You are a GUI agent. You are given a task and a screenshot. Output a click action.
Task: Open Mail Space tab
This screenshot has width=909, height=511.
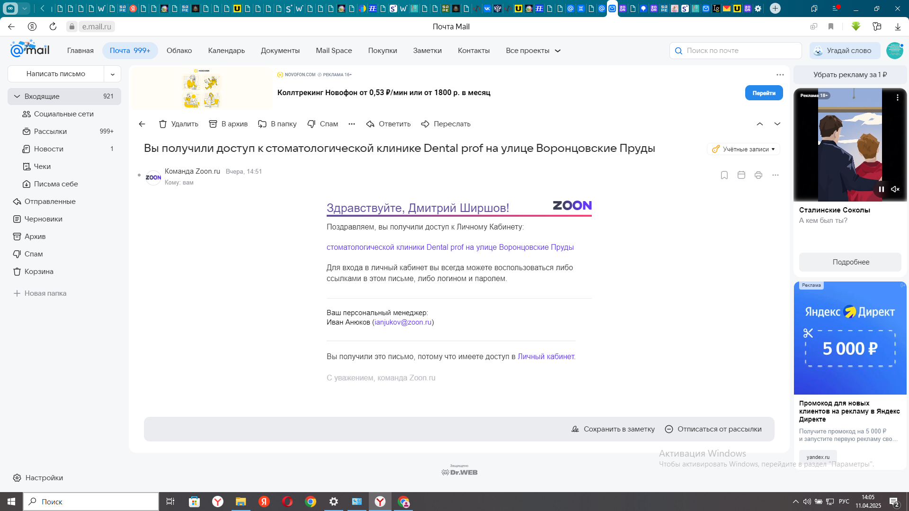334,51
